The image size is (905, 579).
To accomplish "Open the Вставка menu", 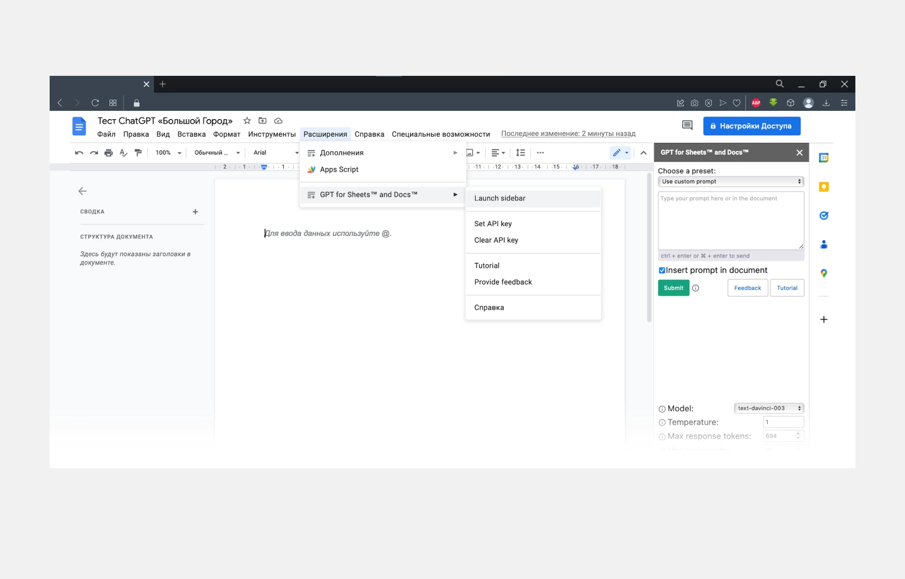I will 191,134.
